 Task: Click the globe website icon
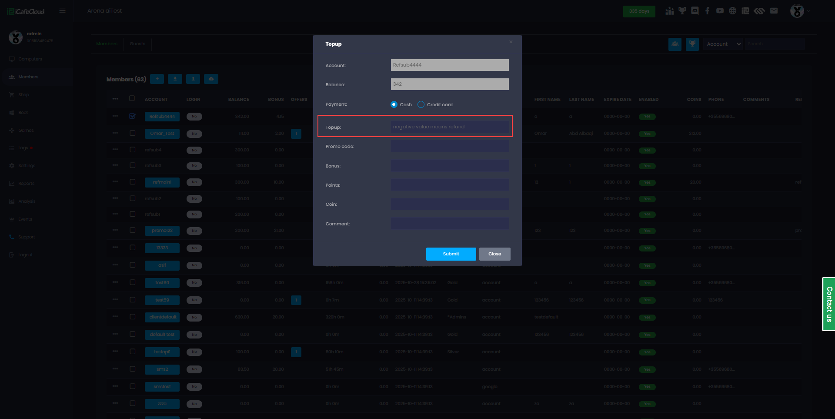pos(733,11)
